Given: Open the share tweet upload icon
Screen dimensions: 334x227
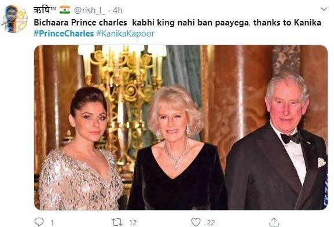Looking at the screenshot, I should click(x=274, y=222).
